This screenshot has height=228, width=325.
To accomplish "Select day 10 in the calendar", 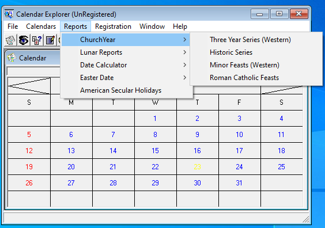I will (x=239, y=135).
